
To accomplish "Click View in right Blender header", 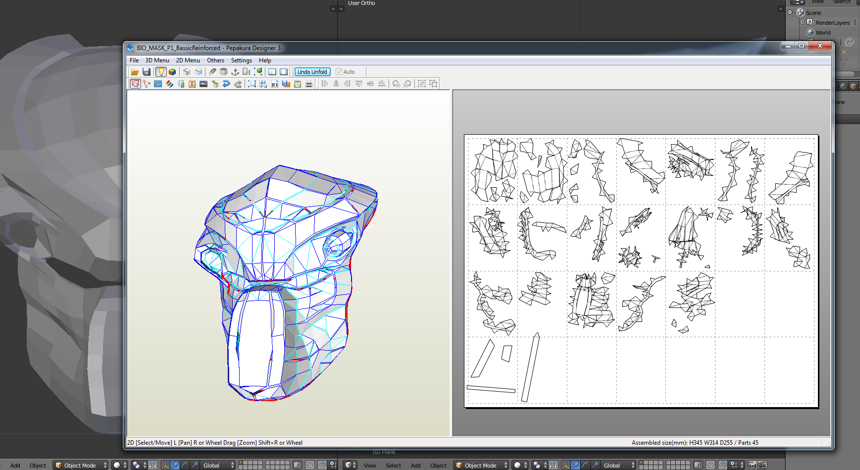I will (x=370, y=466).
